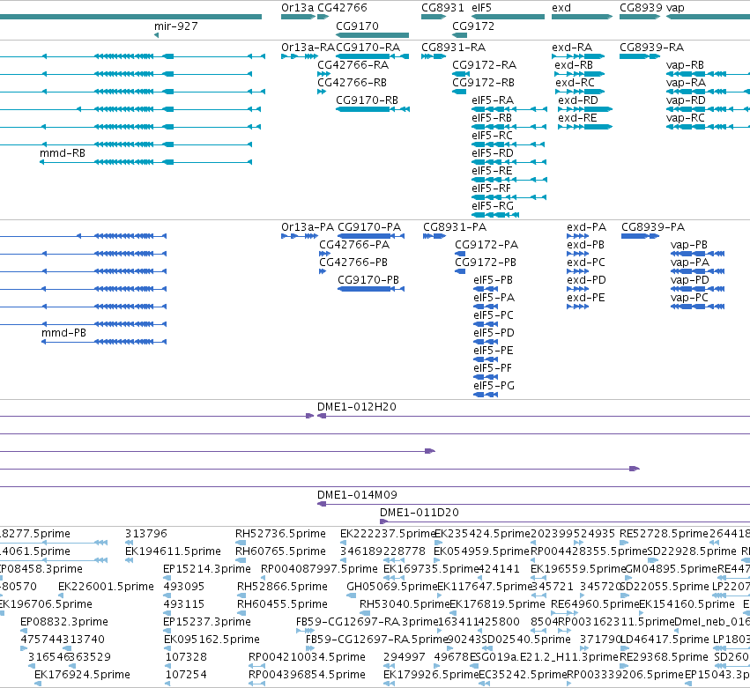Screen dimensions: 750x688
Task: Open EST EP08832.3prime label
Action: coord(64,622)
